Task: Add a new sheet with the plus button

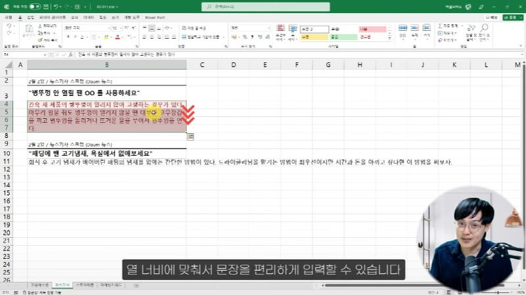Action: tap(136, 285)
